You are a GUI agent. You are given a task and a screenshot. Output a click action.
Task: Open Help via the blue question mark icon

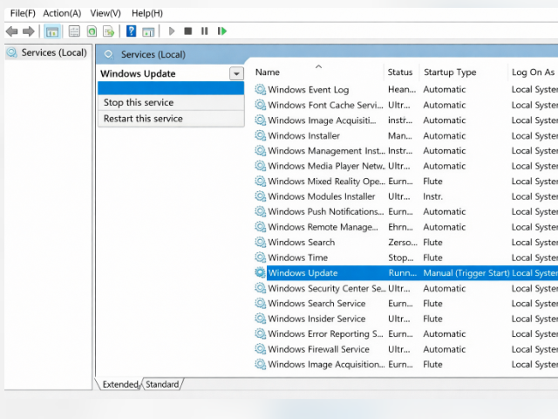131,31
